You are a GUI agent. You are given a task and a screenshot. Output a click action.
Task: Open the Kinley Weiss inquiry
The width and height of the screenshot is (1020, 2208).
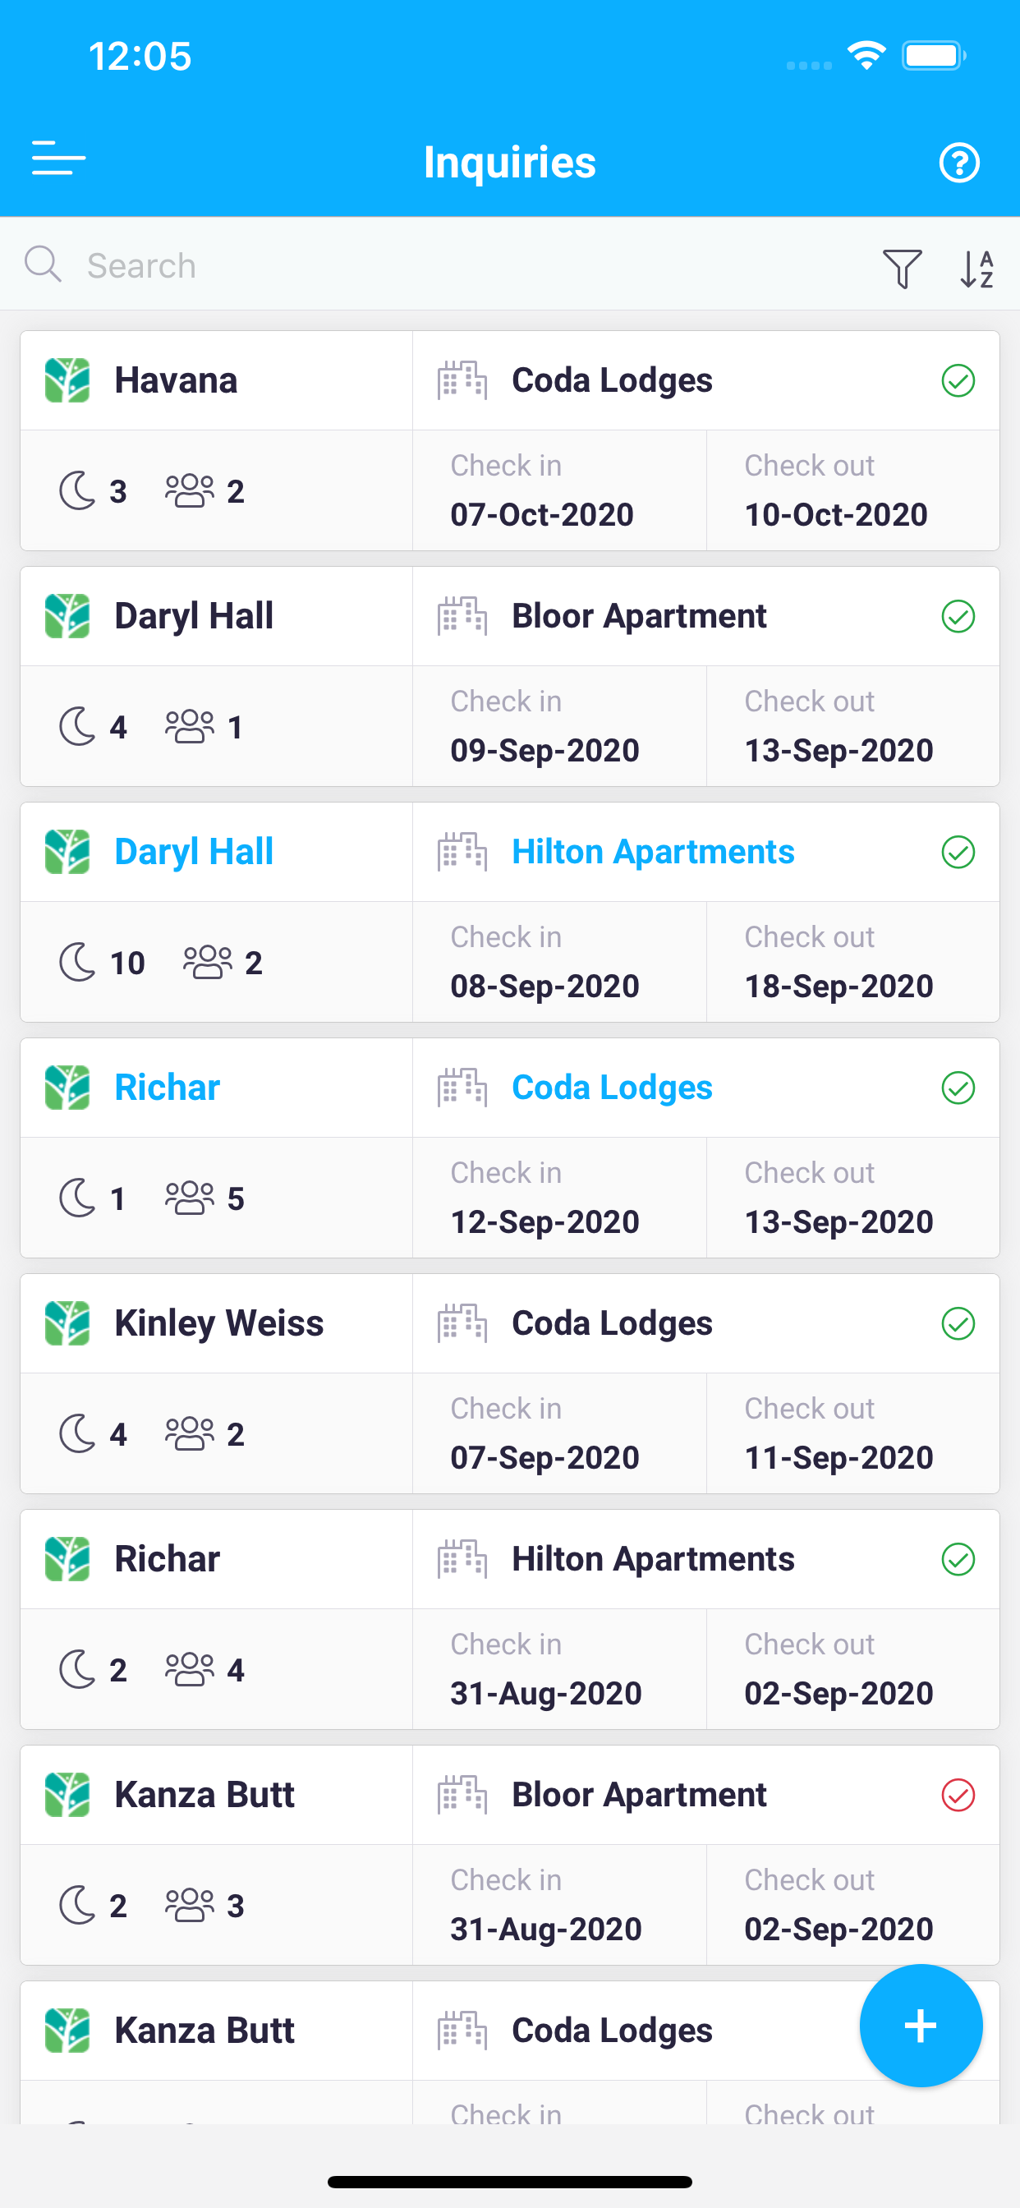click(x=219, y=1323)
